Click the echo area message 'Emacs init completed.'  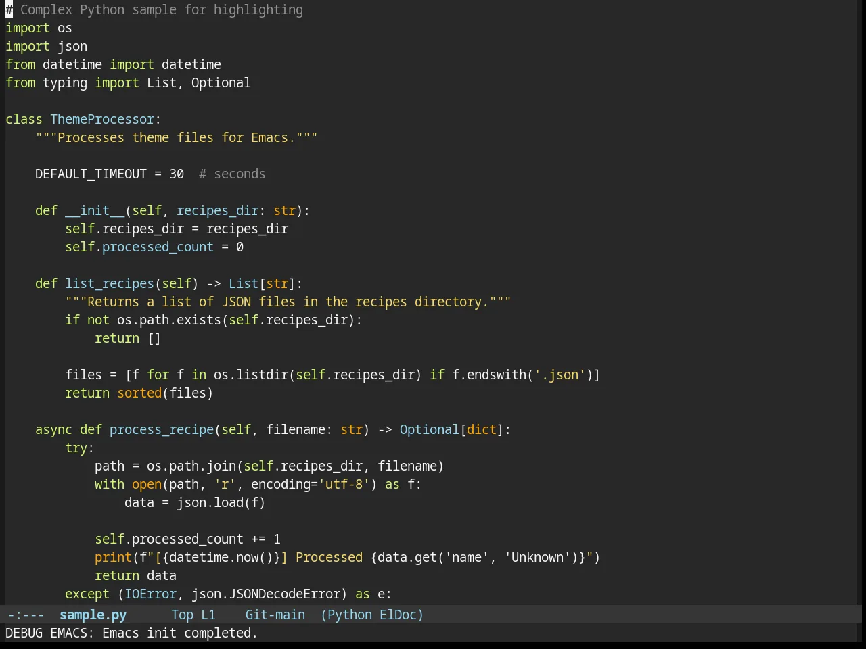coord(180,633)
